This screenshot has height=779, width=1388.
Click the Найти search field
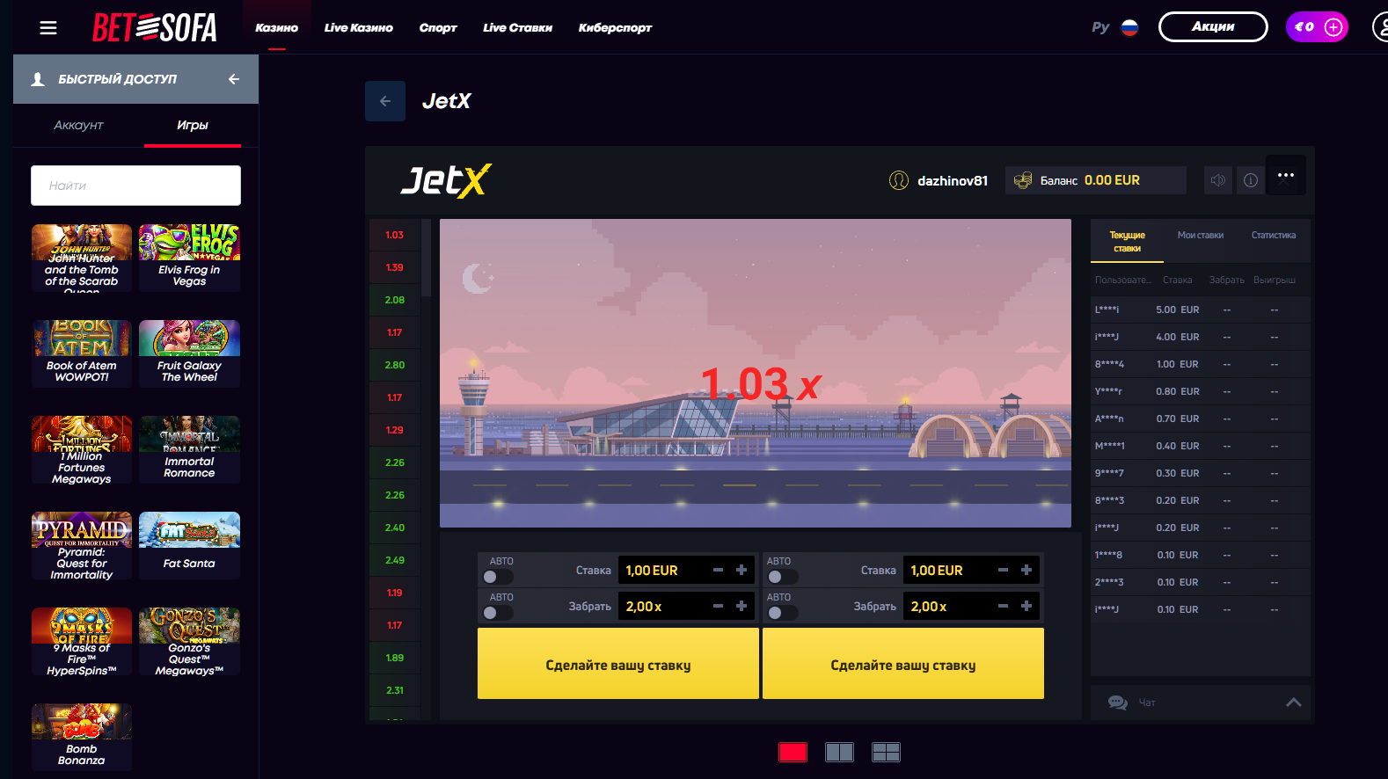(135, 186)
